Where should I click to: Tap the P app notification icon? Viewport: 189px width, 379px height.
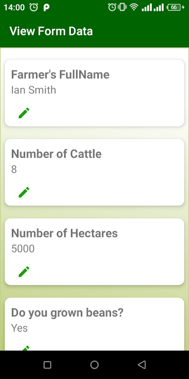pyautogui.click(x=46, y=8)
